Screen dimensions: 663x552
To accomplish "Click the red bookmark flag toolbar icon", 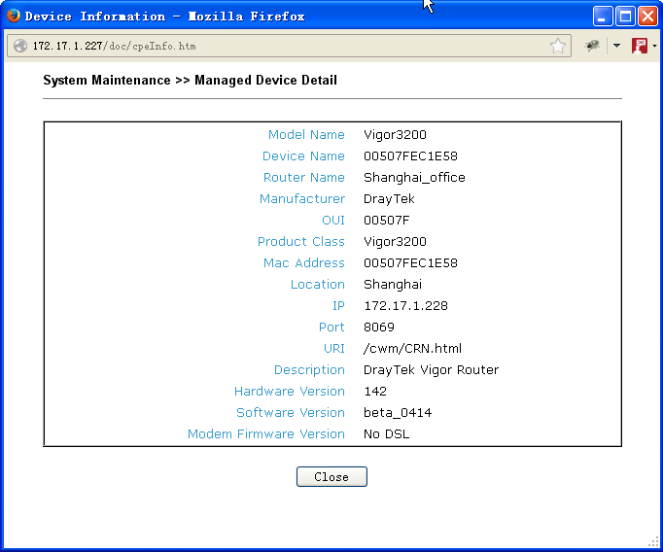I will pyautogui.click(x=640, y=46).
